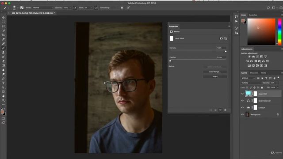This screenshot has width=283, height=159.
Task: Switch to the Swatches tab
Action: click(x=253, y=15)
